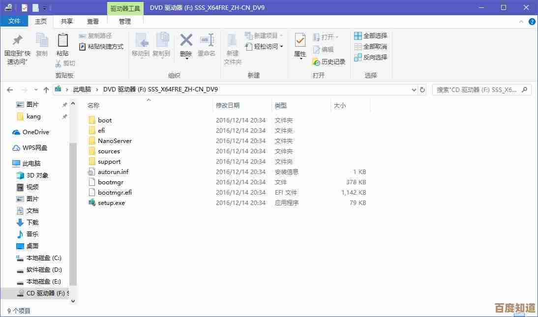The height and width of the screenshot is (317, 538).
Task: Refresh the folder with the refresh icon
Action: tap(422, 90)
